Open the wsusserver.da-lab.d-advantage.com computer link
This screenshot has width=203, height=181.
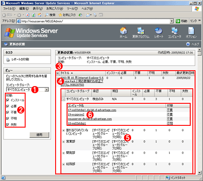point(90,119)
